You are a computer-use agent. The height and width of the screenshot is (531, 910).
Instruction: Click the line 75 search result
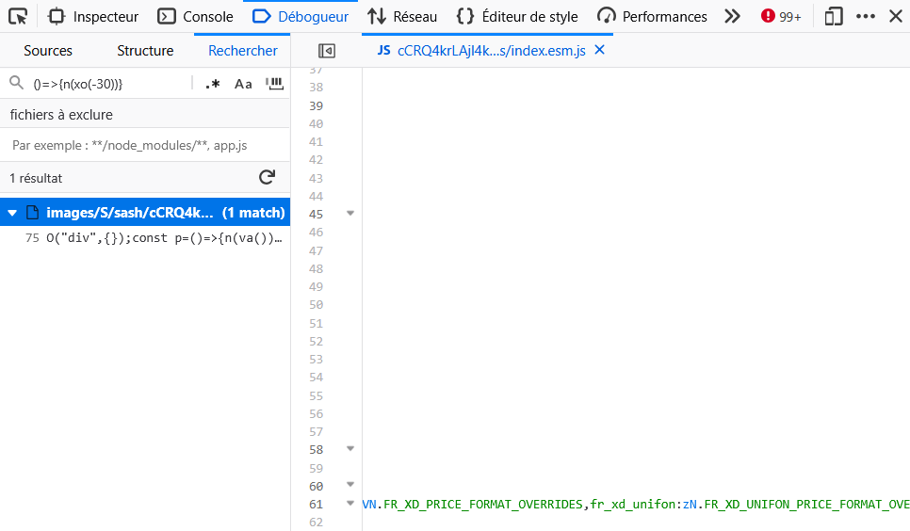tap(155, 238)
